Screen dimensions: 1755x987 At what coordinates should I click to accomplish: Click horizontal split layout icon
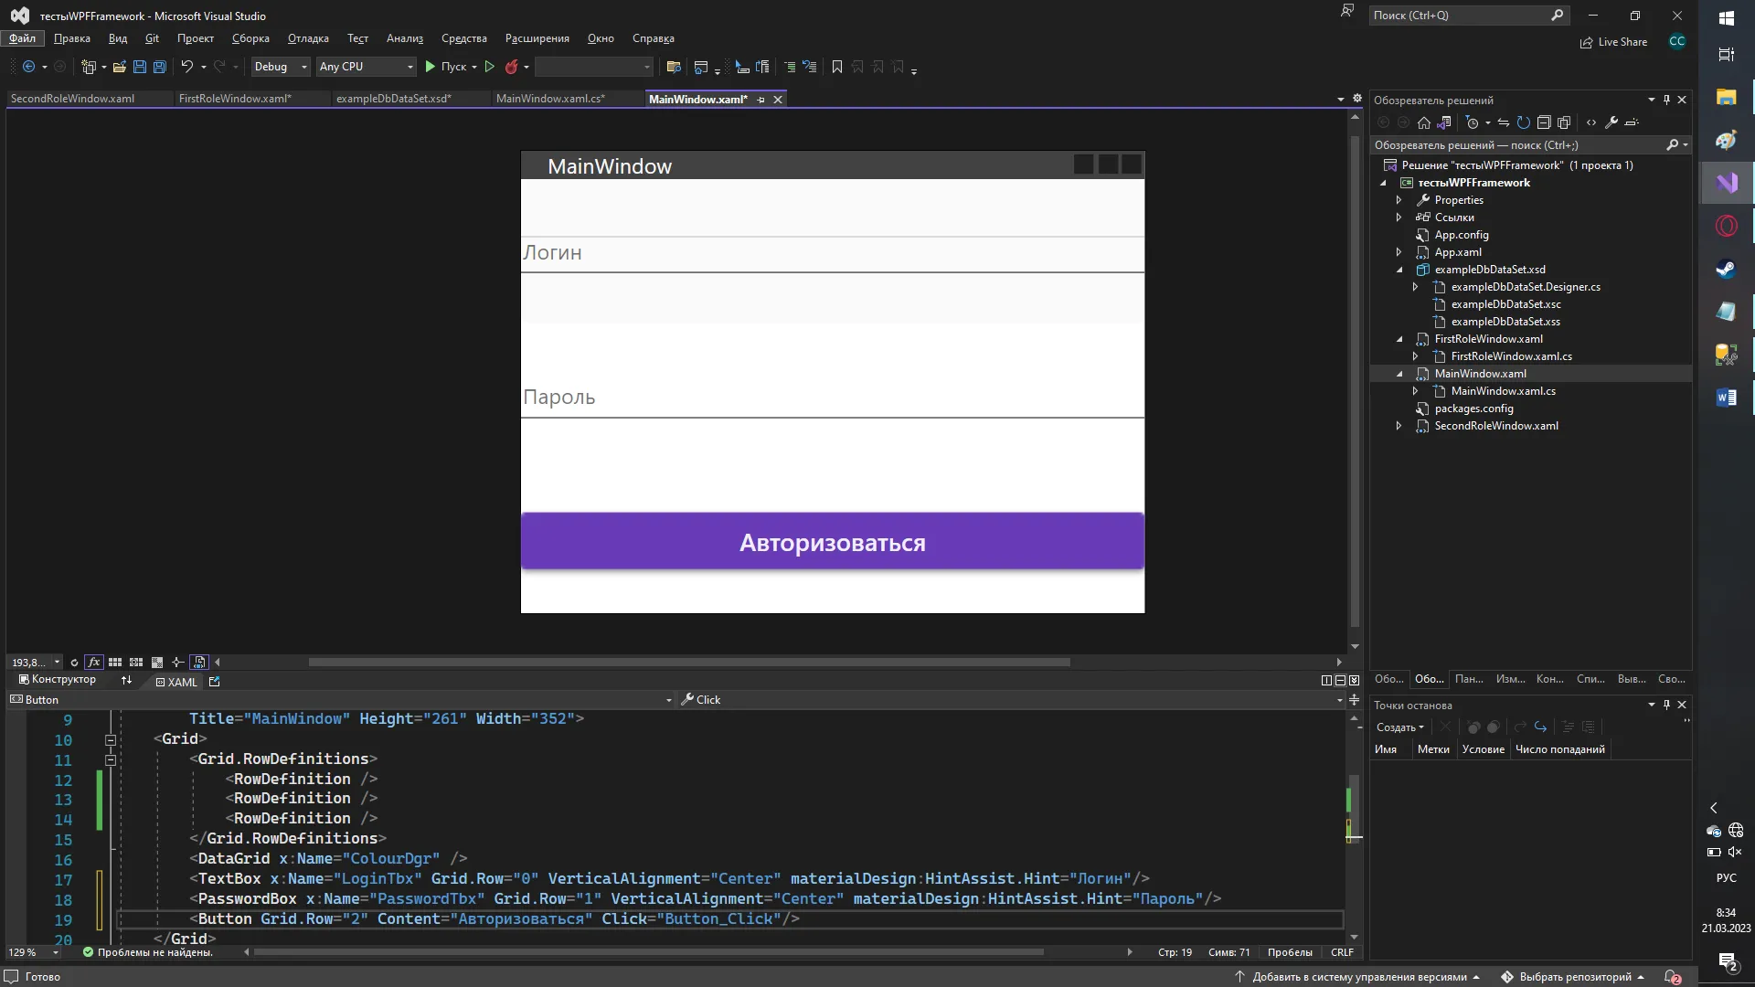pos(1340,680)
